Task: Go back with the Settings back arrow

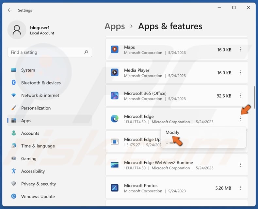Action: (x=10, y=10)
